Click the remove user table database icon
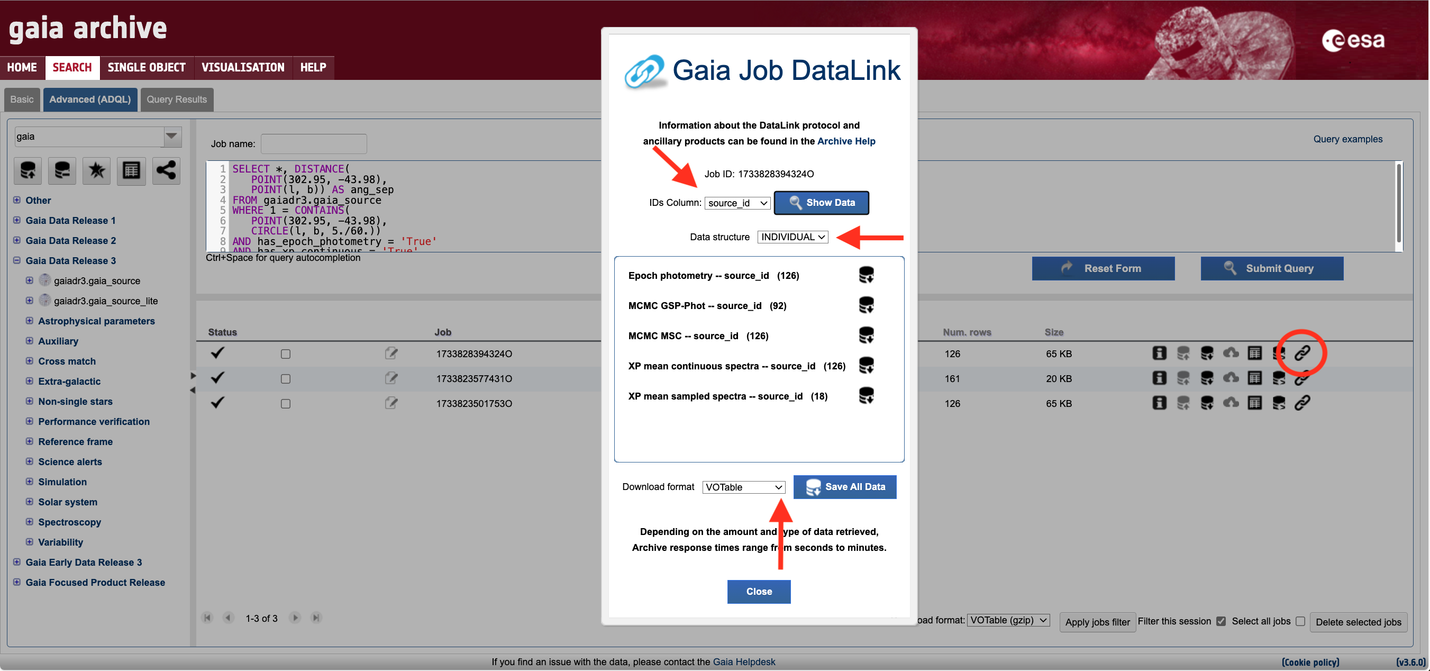Screen dimensions: 1430x671 pyautogui.click(x=62, y=170)
